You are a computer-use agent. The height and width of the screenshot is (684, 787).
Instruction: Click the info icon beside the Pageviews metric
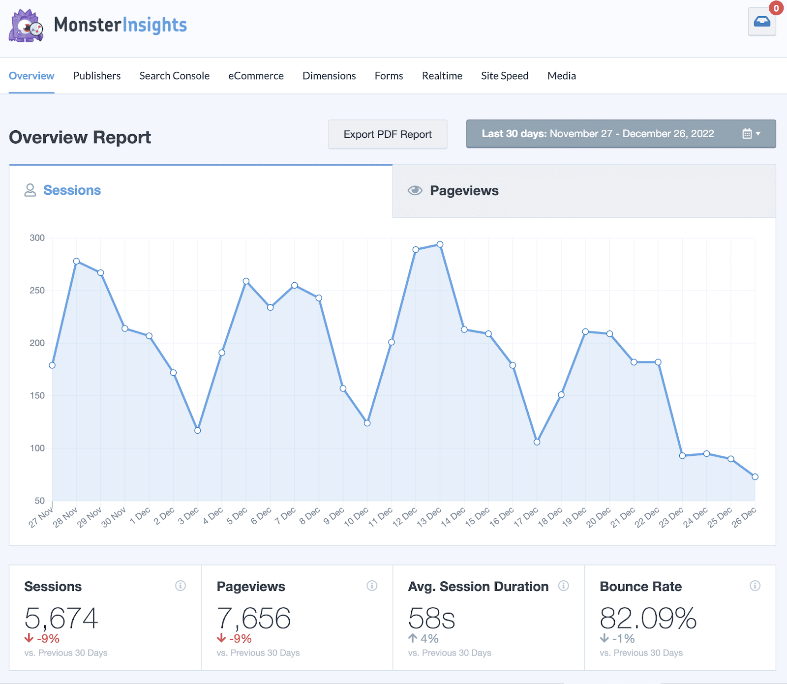point(372,585)
